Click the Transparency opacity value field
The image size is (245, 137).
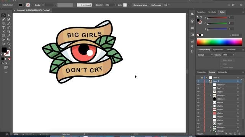[227, 55]
